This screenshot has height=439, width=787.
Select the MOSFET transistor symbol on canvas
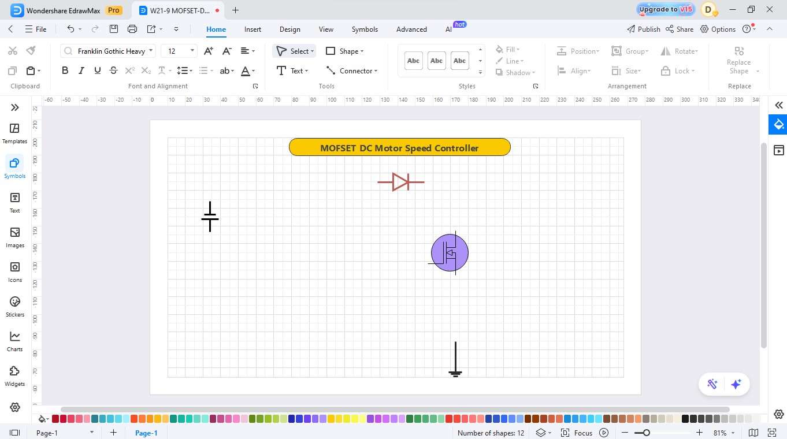click(x=448, y=253)
